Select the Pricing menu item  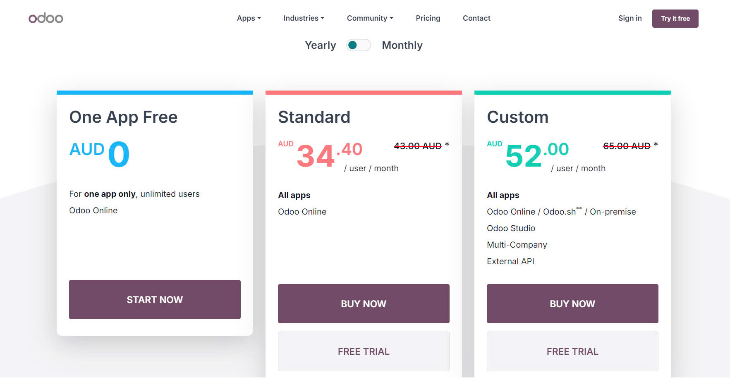click(x=428, y=18)
